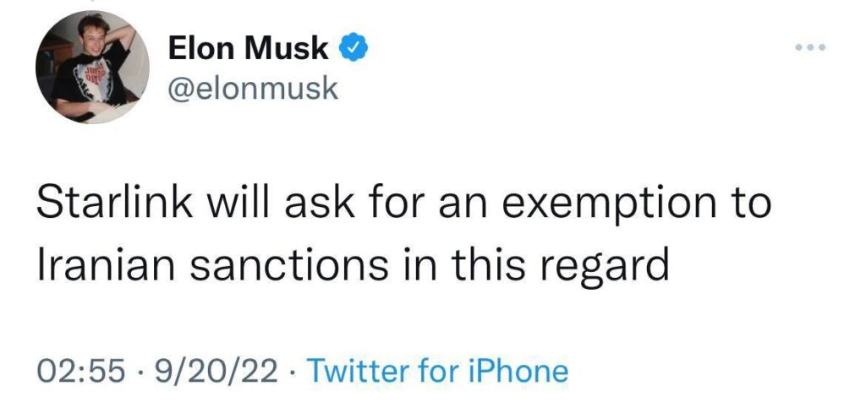Open the three-dot more options menu
This screenshot has width=866, height=413.
810,48
